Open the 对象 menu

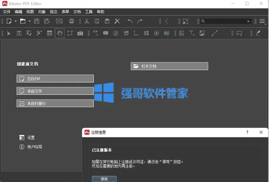tap(42, 12)
